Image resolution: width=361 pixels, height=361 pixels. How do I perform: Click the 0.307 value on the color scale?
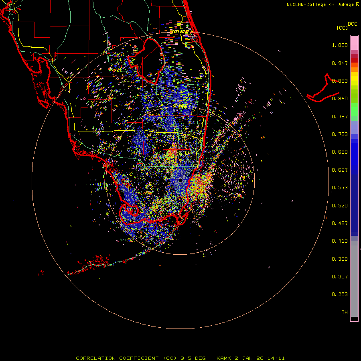tap(340, 277)
